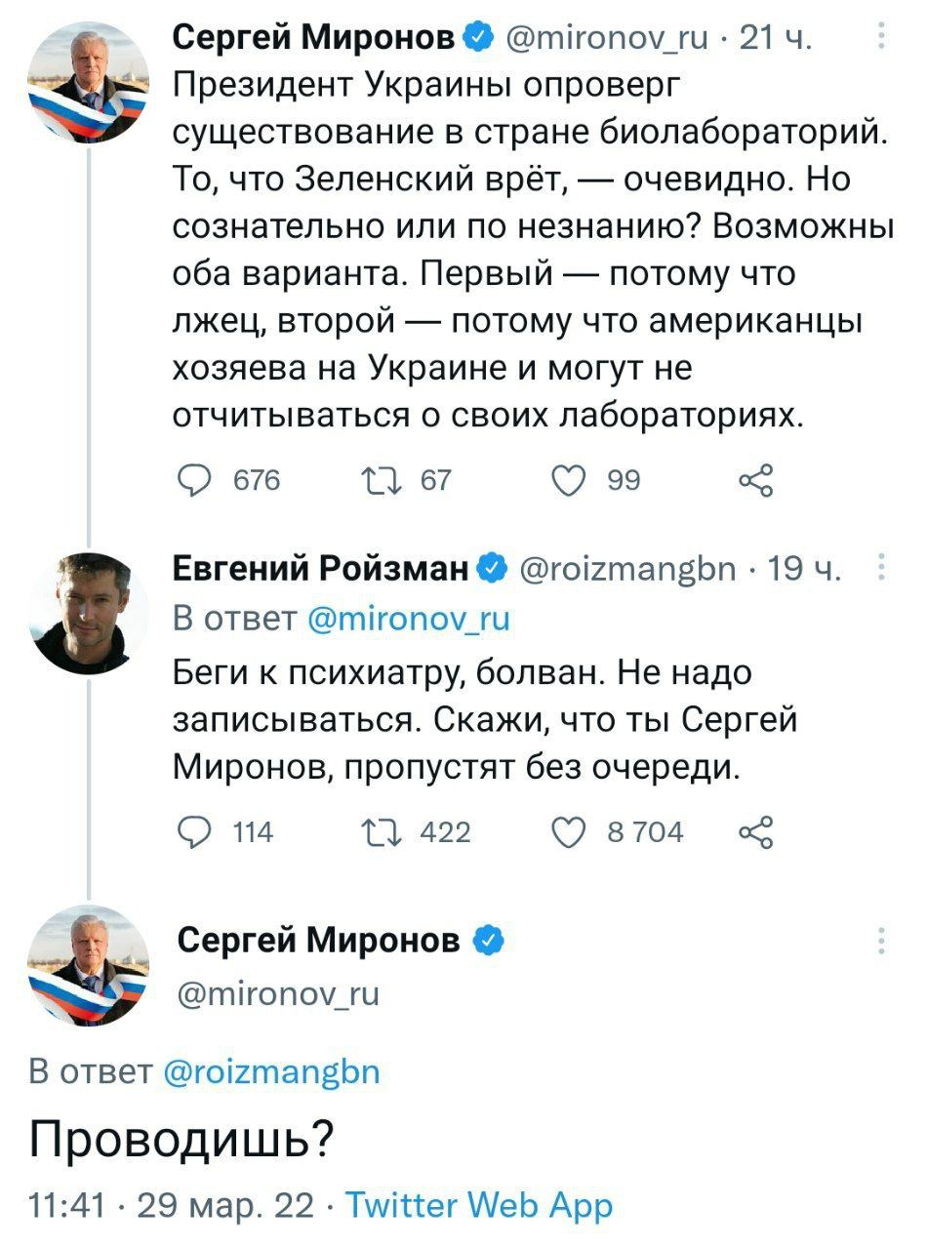
Task: Open the 21 ч. timestamp of first tweet
Action: tap(776, 39)
